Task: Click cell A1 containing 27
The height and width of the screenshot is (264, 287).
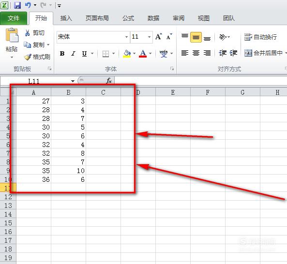Action: [34, 101]
